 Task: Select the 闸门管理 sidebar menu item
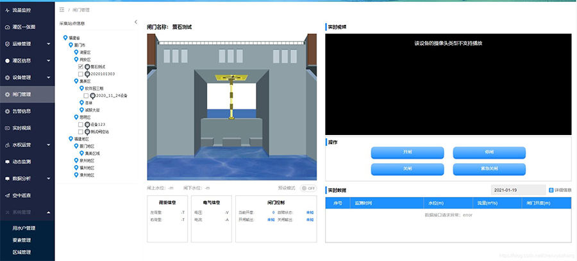coord(27,94)
